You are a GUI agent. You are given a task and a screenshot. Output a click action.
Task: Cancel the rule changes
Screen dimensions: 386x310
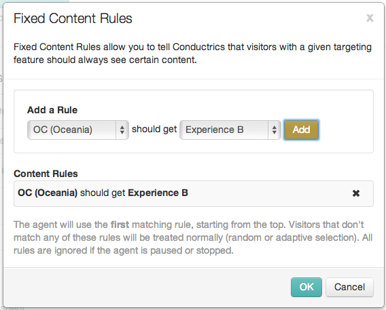[x=349, y=287]
